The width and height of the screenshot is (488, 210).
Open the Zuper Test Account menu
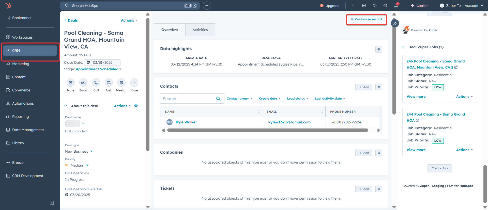[x=461, y=6]
